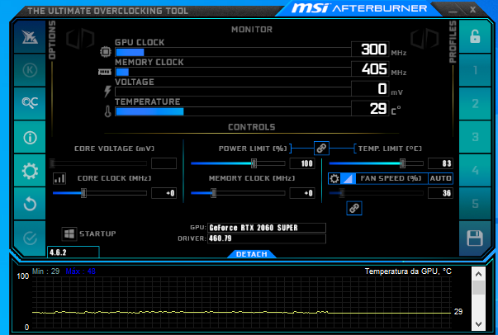
Task: Select profile slot 2
Action: tap(475, 103)
